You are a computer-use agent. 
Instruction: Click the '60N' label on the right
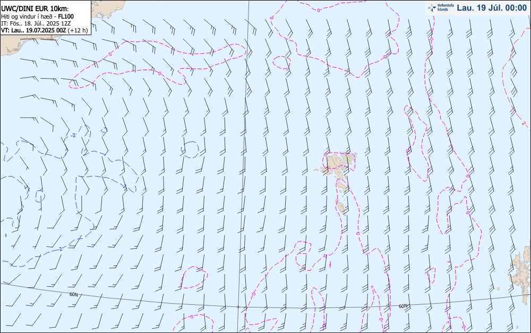403,306
